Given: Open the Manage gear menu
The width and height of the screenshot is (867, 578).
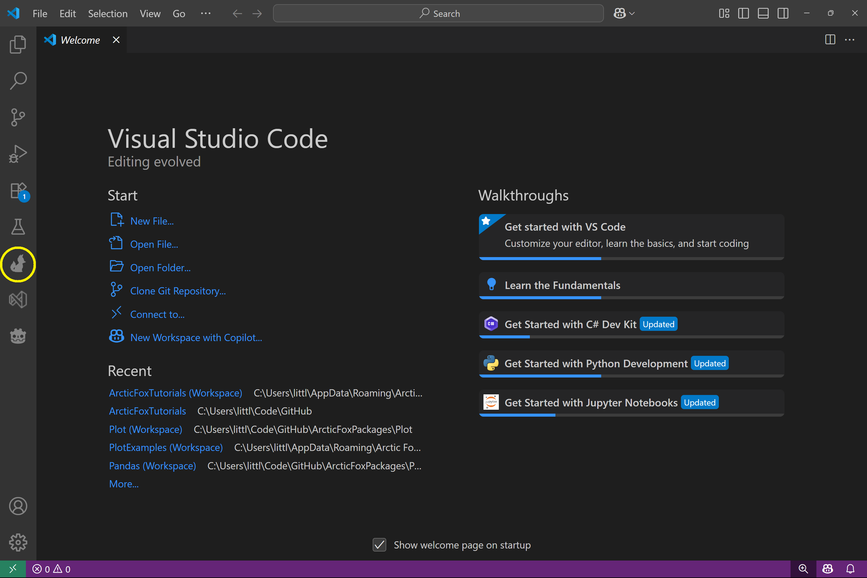Looking at the screenshot, I should pos(18,542).
